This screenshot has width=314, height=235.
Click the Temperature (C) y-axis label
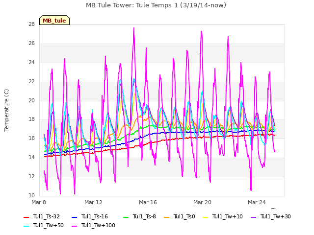click(6, 110)
